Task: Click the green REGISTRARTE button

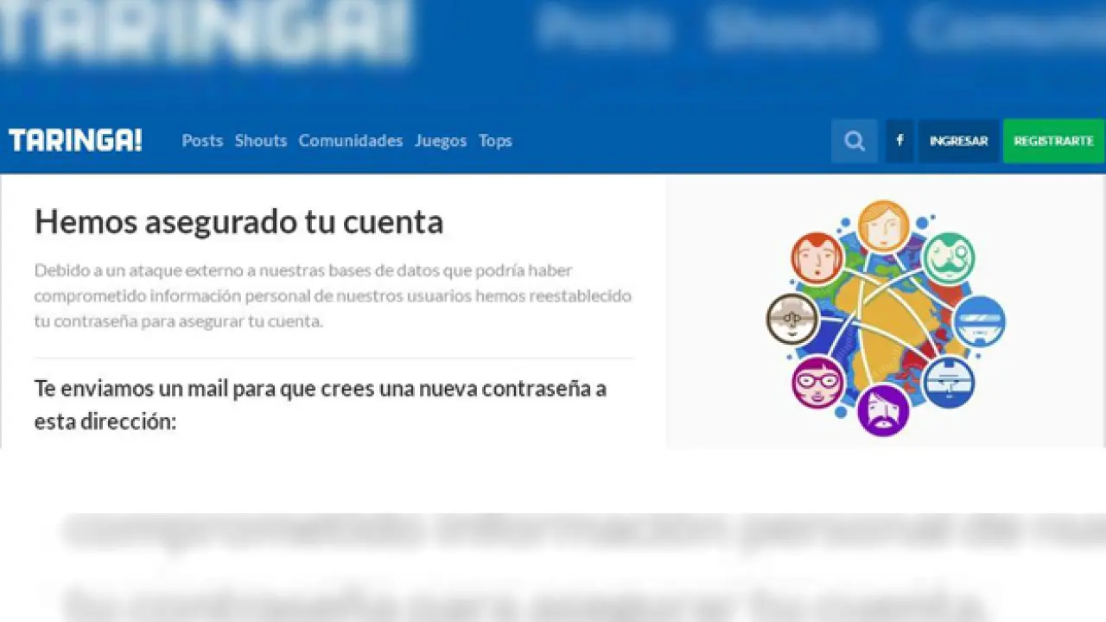Action: 1053,141
